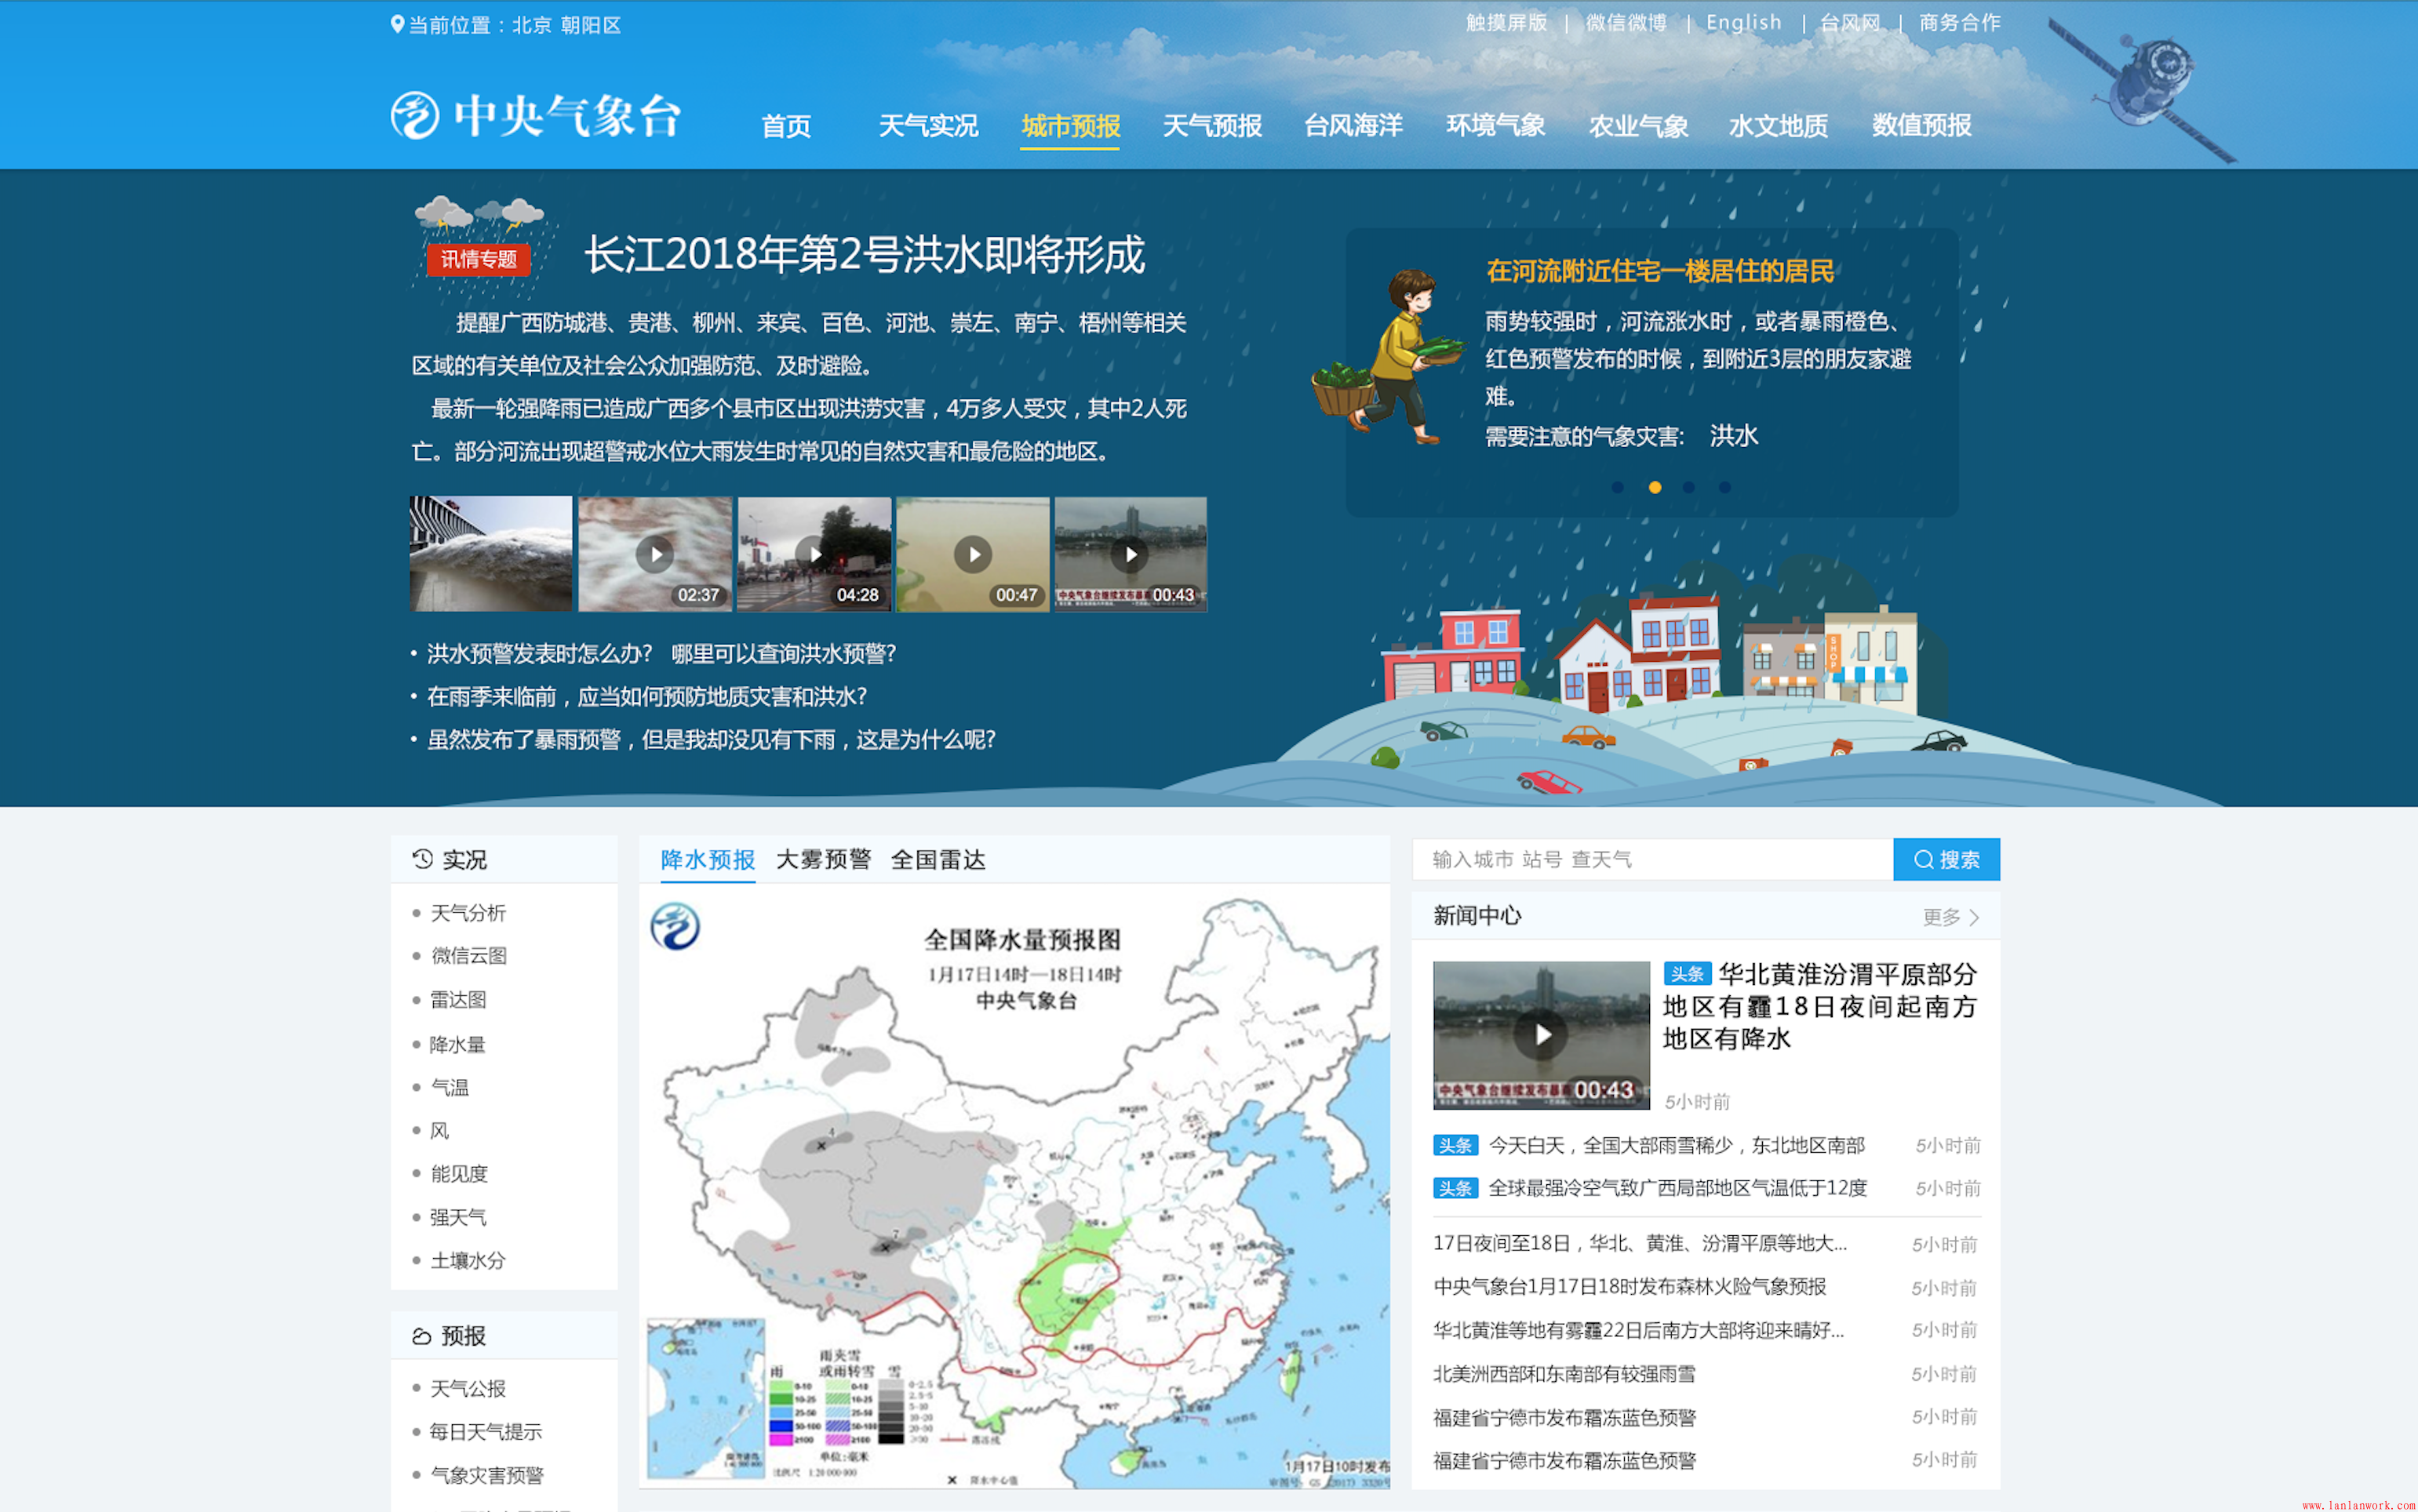This screenshot has height=1512, width=2418.
Task: Open the first dam flood image thumbnail
Action: pyautogui.click(x=490, y=554)
